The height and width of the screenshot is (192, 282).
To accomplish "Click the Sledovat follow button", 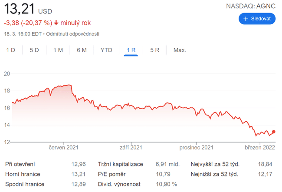I will (257, 19).
